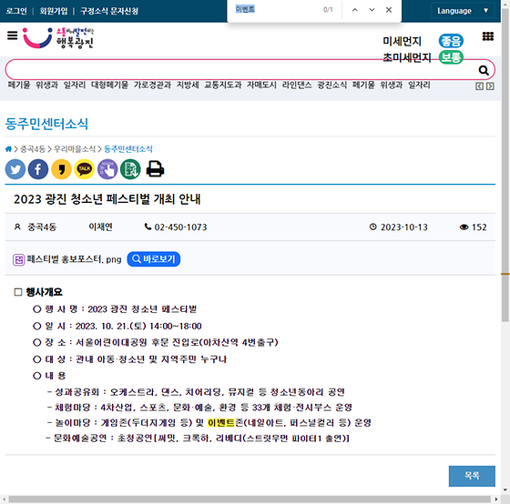Click the 가로경관과 keyword

click(152, 86)
